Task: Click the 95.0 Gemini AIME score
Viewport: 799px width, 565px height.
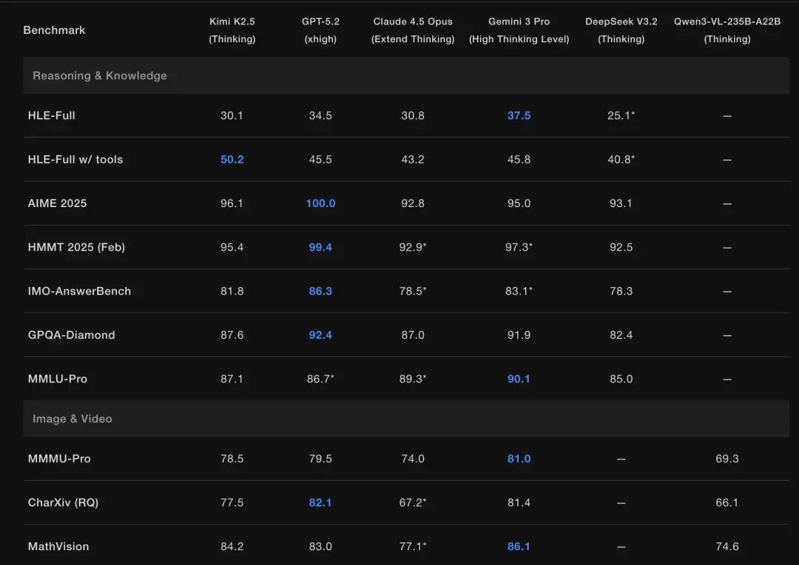Action: pyautogui.click(x=519, y=203)
